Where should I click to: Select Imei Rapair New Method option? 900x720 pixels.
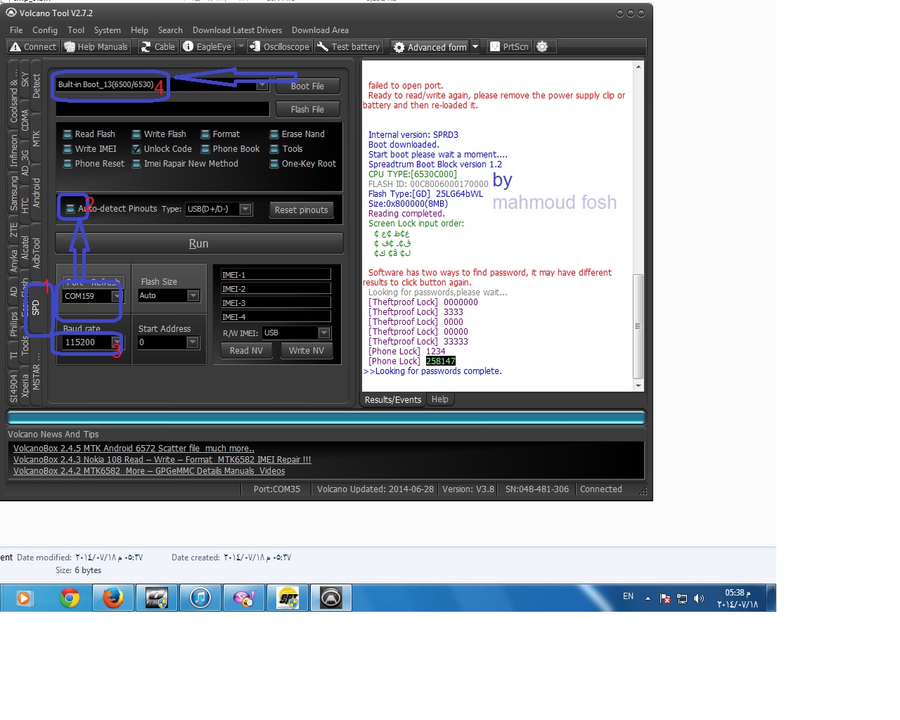(x=185, y=164)
